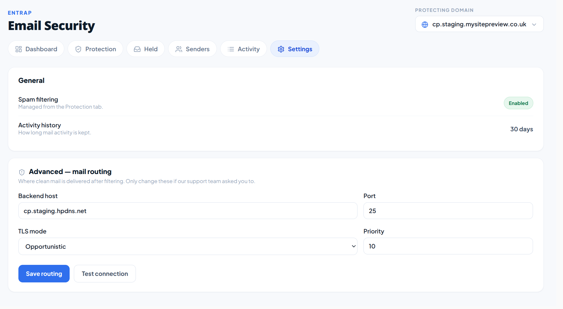The height and width of the screenshot is (309, 563).
Task: Select the Senders tab
Action: pos(192,49)
